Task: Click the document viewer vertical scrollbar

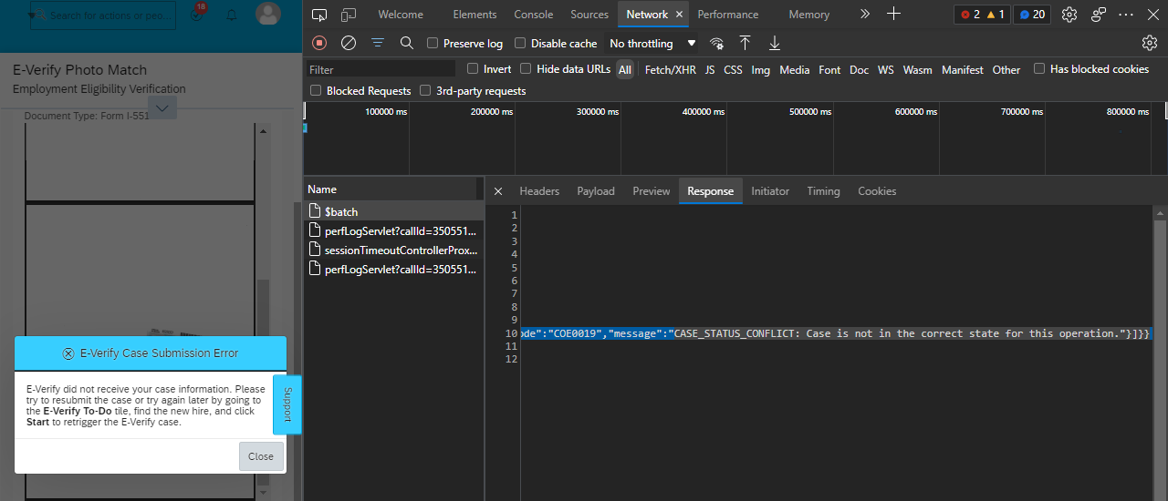Action: coord(263,310)
